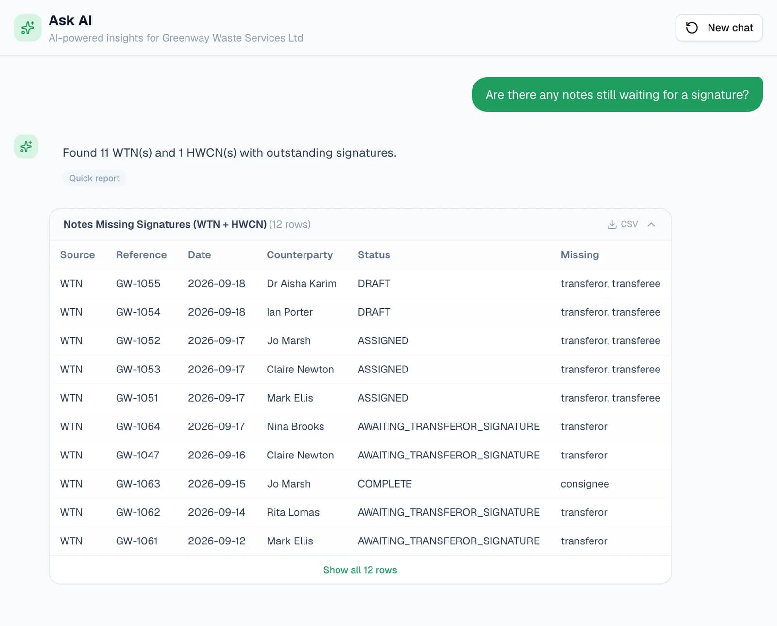Select reference GW-1054
This screenshot has height=626, width=777.
click(x=138, y=312)
